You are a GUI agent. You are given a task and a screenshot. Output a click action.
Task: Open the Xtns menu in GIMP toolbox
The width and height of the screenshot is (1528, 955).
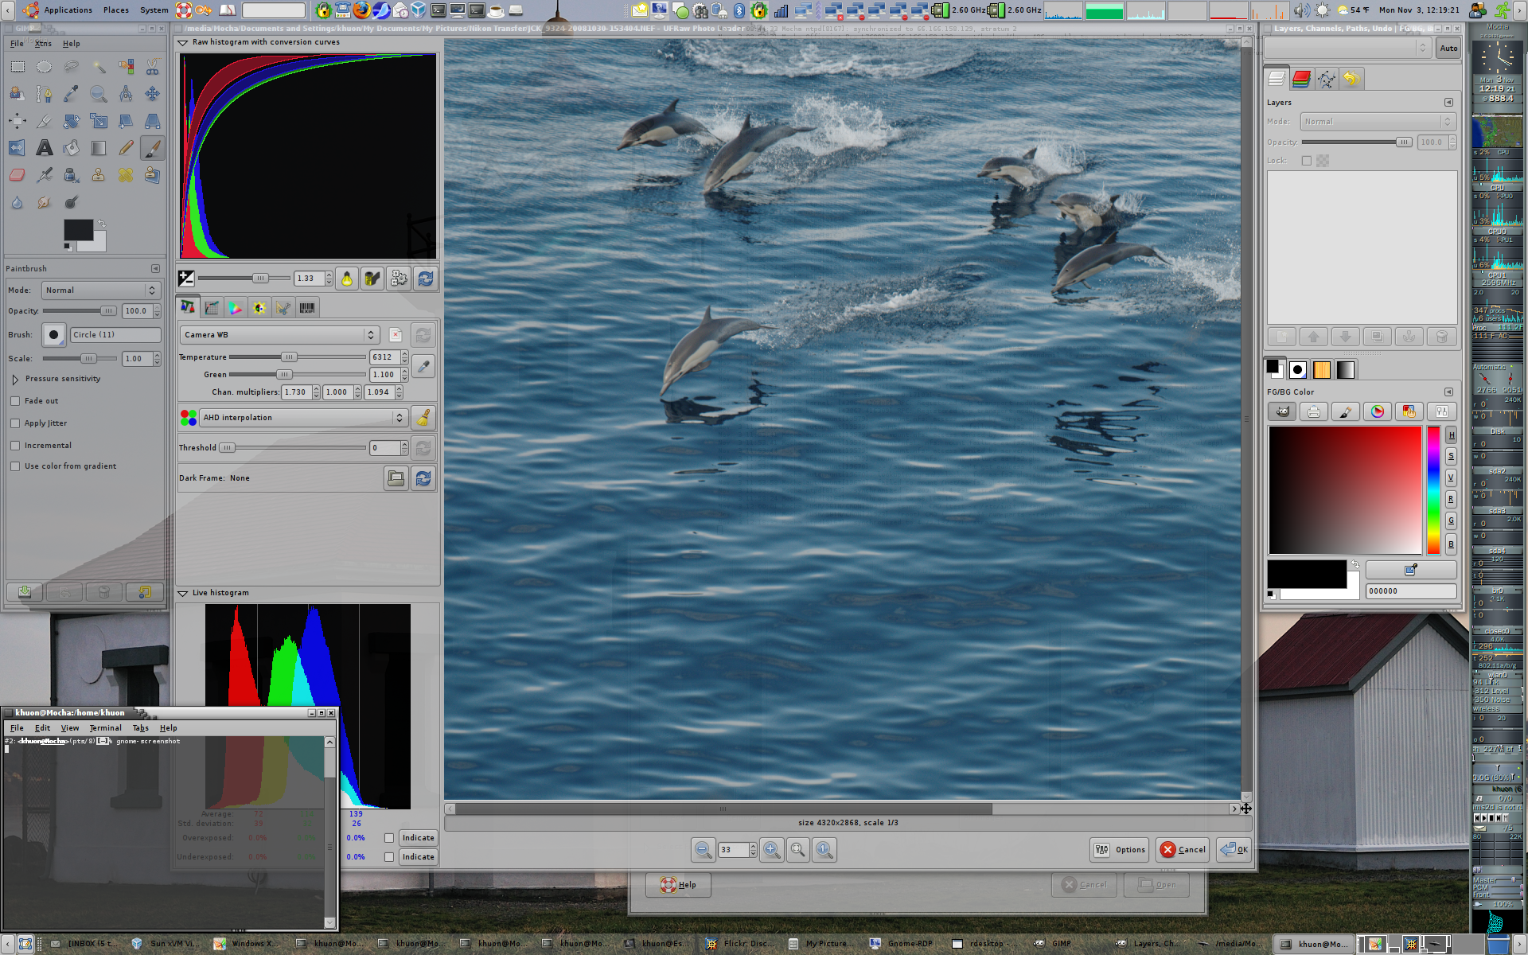pos(43,44)
